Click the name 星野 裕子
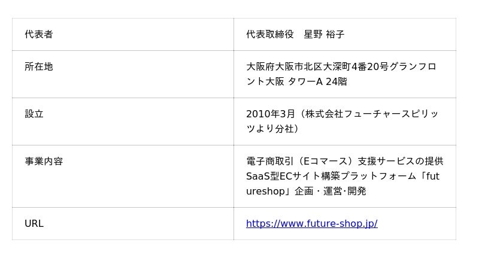Viewport: 479px width, 258px height. (x=324, y=35)
